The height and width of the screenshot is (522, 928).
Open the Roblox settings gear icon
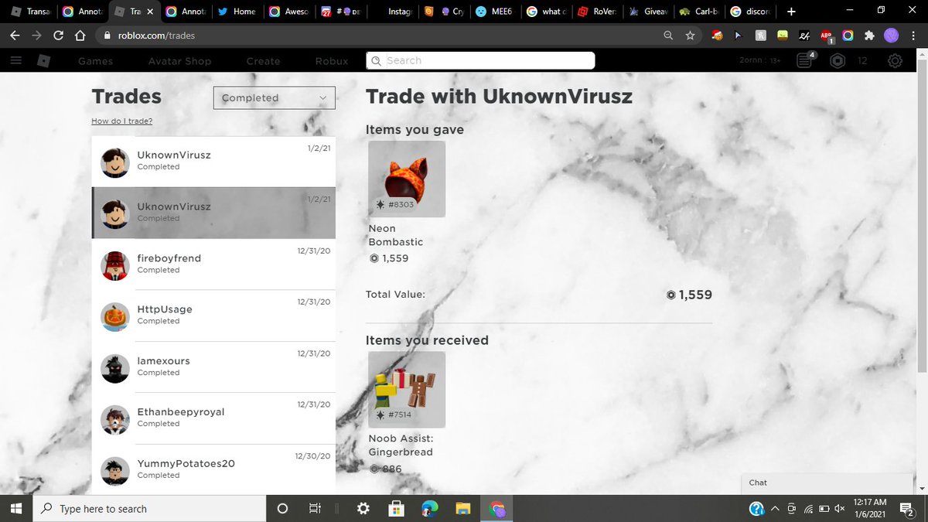pyautogui.click(x=895, y=61)
